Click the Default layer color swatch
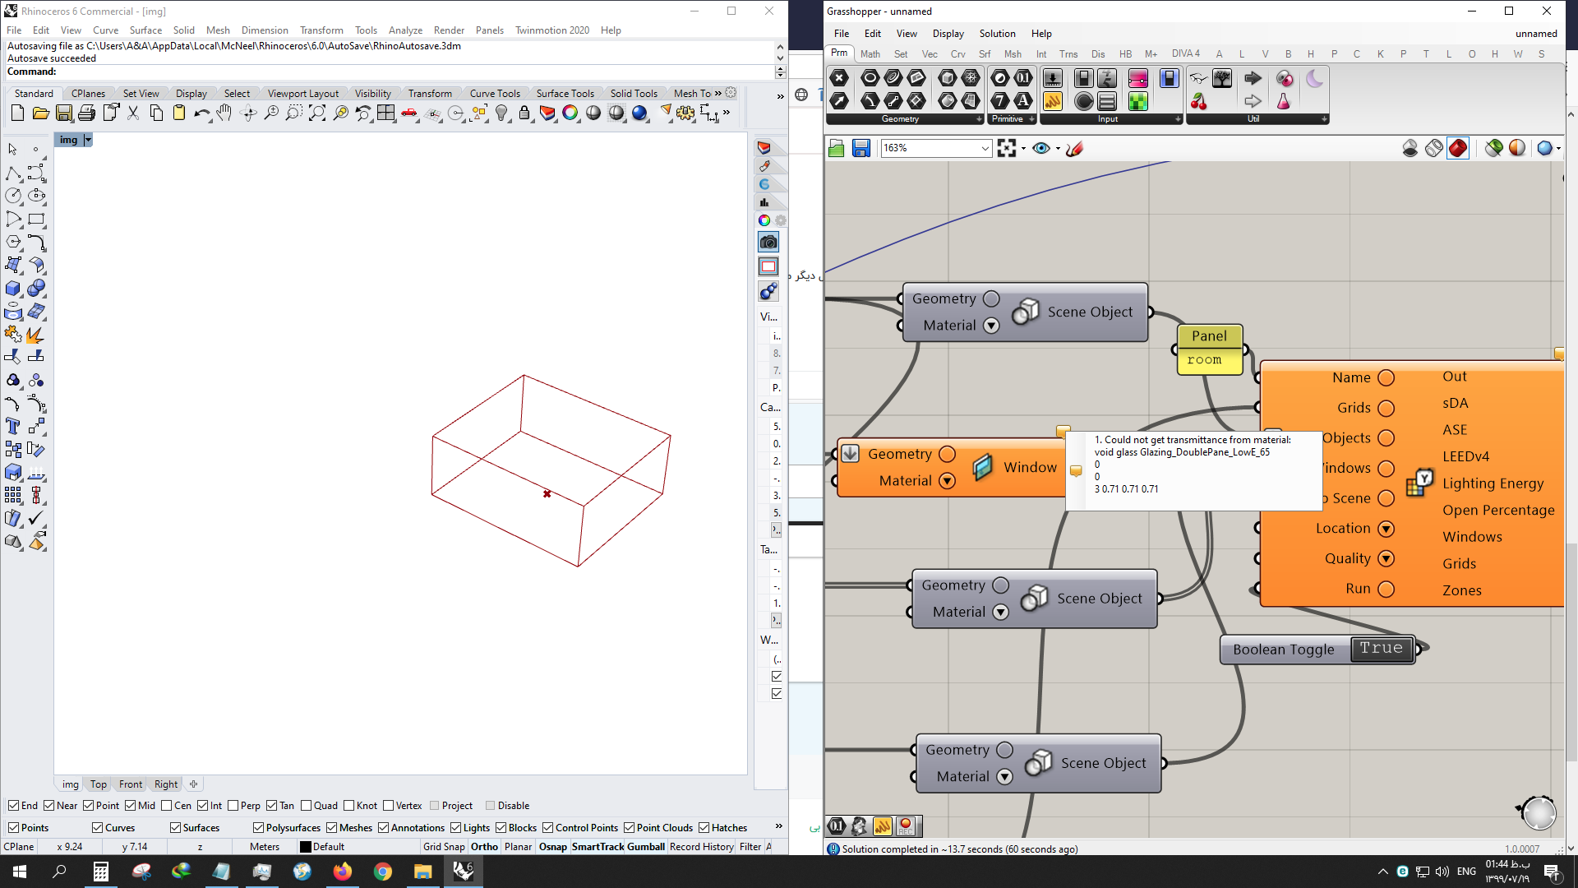Screen dimensions: 1578x888 tap(306, 847)
